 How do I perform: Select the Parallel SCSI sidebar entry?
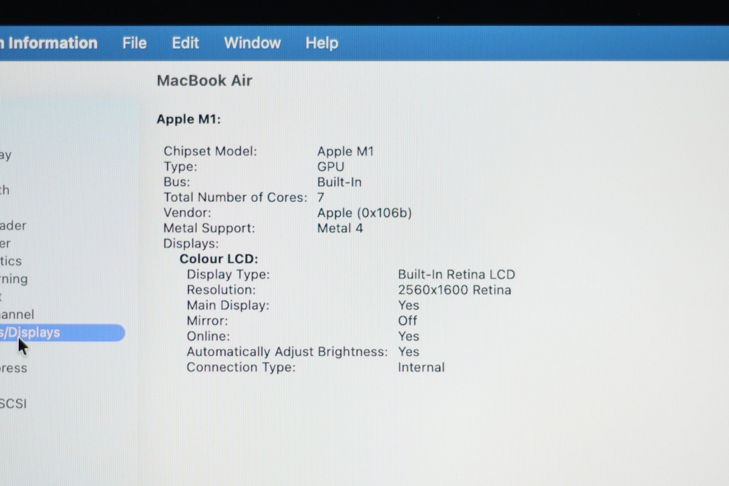[x=13, y=403]
